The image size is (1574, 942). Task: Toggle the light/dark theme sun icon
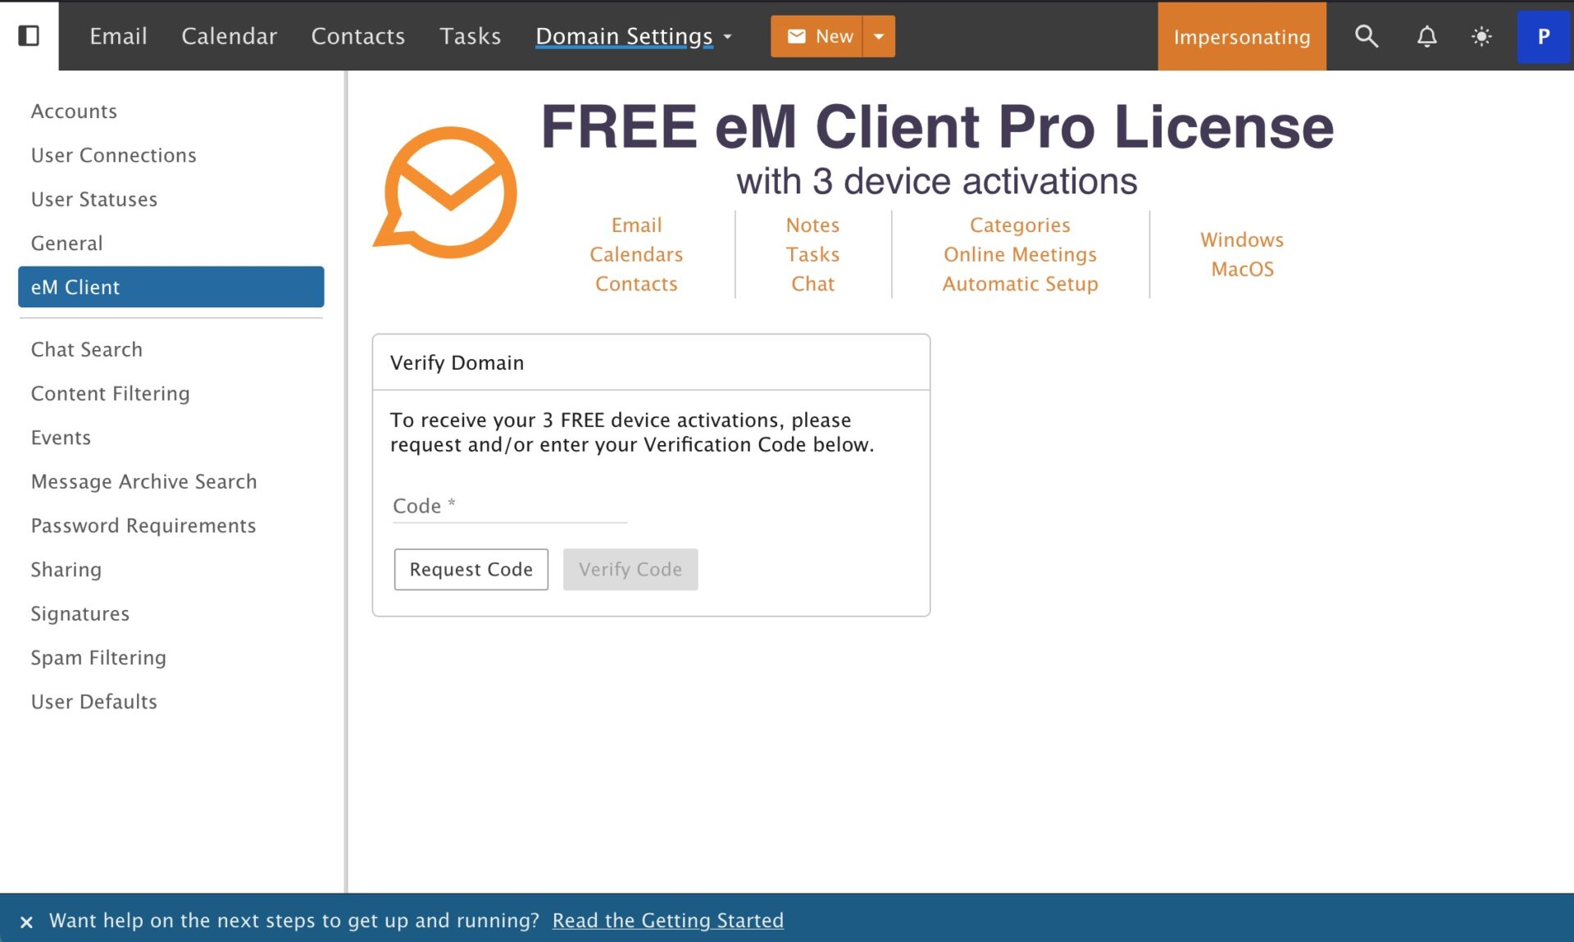point(1481,36)
